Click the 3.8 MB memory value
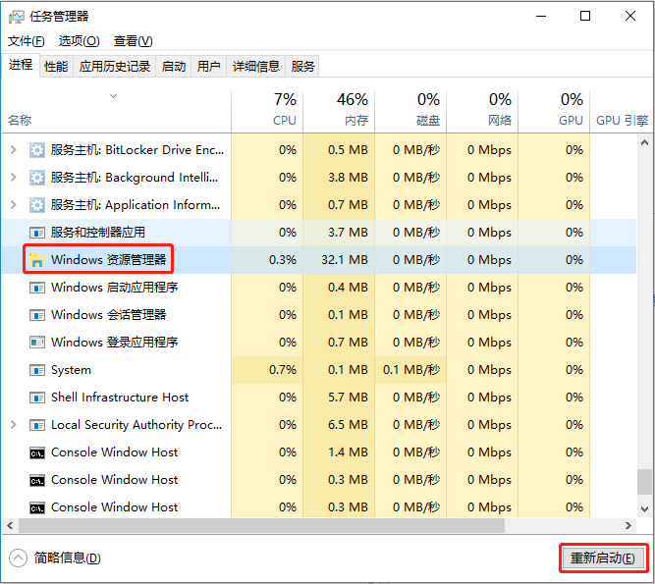 click(x=348, y=178)
